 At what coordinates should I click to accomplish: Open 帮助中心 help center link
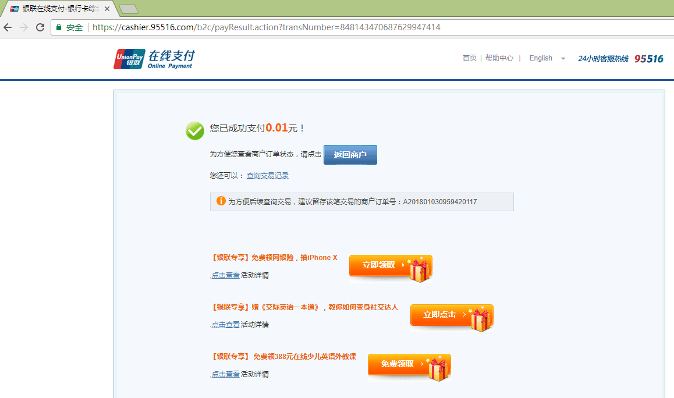pos(499,58)
